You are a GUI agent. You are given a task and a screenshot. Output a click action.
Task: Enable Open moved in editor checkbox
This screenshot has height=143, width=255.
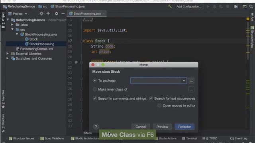click(159, 106)
